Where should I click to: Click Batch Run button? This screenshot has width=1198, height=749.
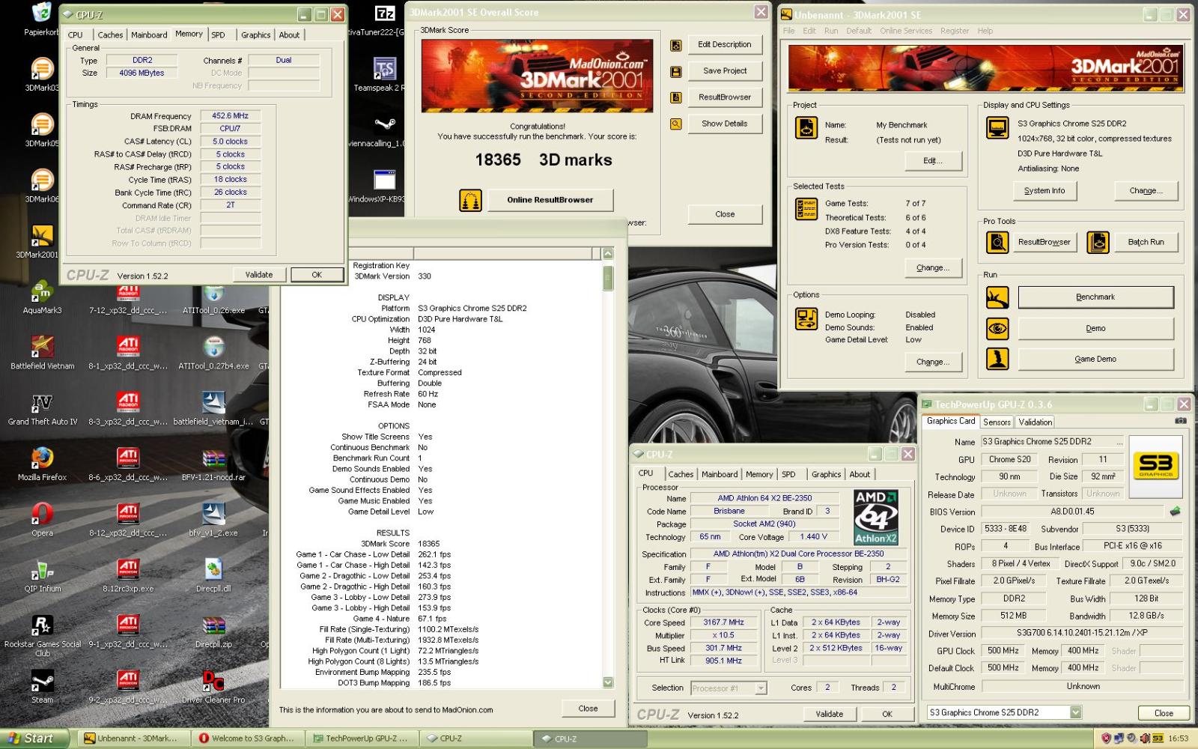pyautogui.click(x=1146, y=242)
